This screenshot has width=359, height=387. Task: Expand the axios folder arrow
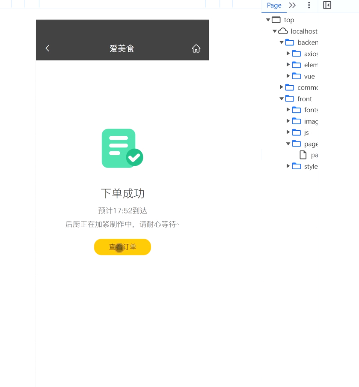[288, 54]
